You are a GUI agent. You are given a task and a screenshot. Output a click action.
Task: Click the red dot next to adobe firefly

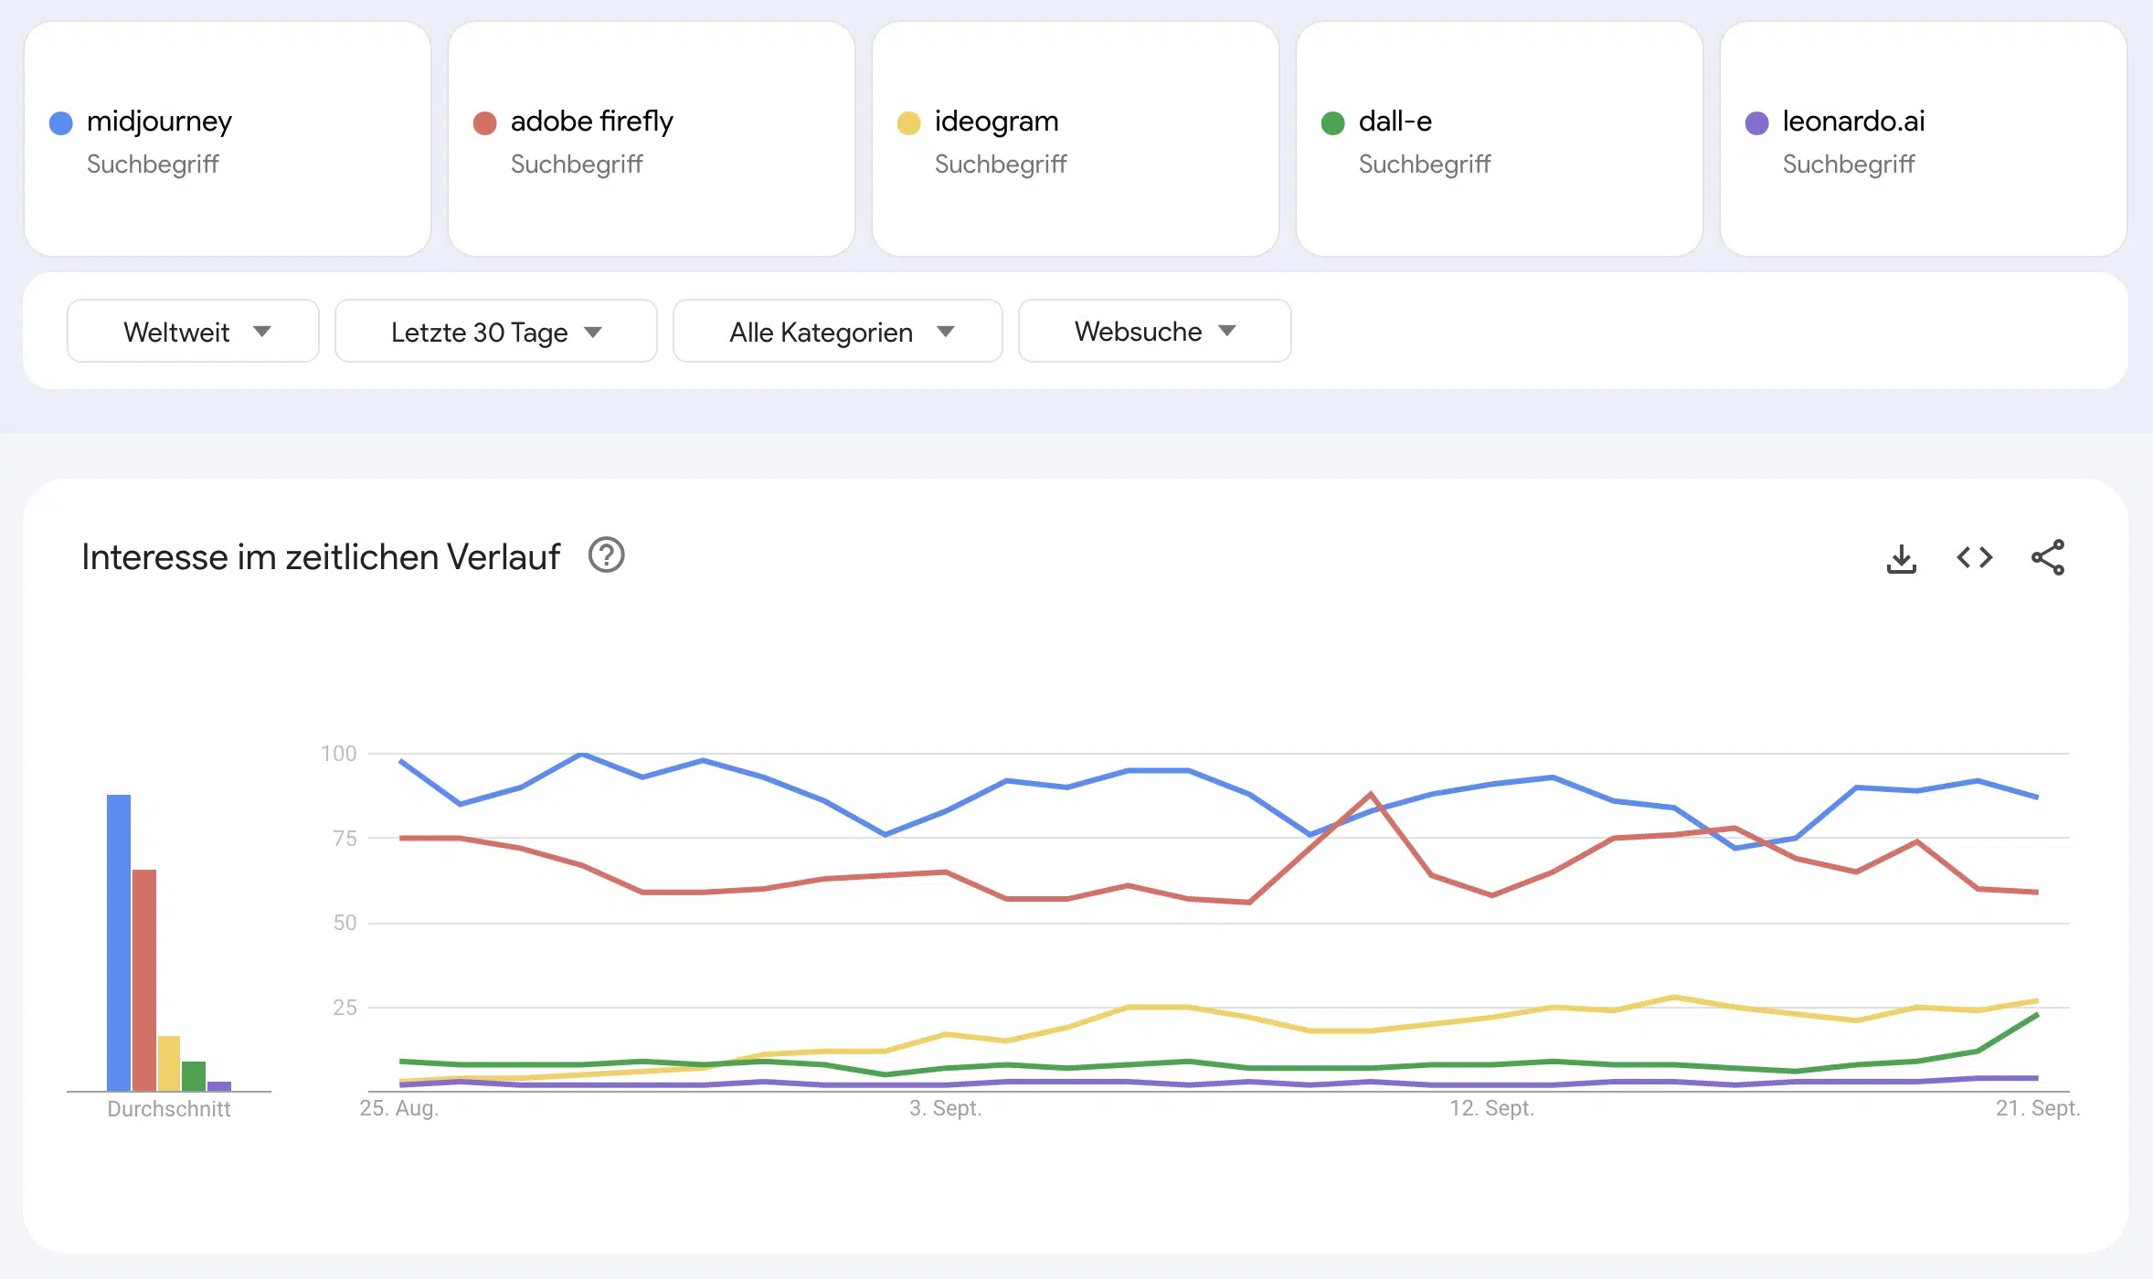(x=484, y=121)
